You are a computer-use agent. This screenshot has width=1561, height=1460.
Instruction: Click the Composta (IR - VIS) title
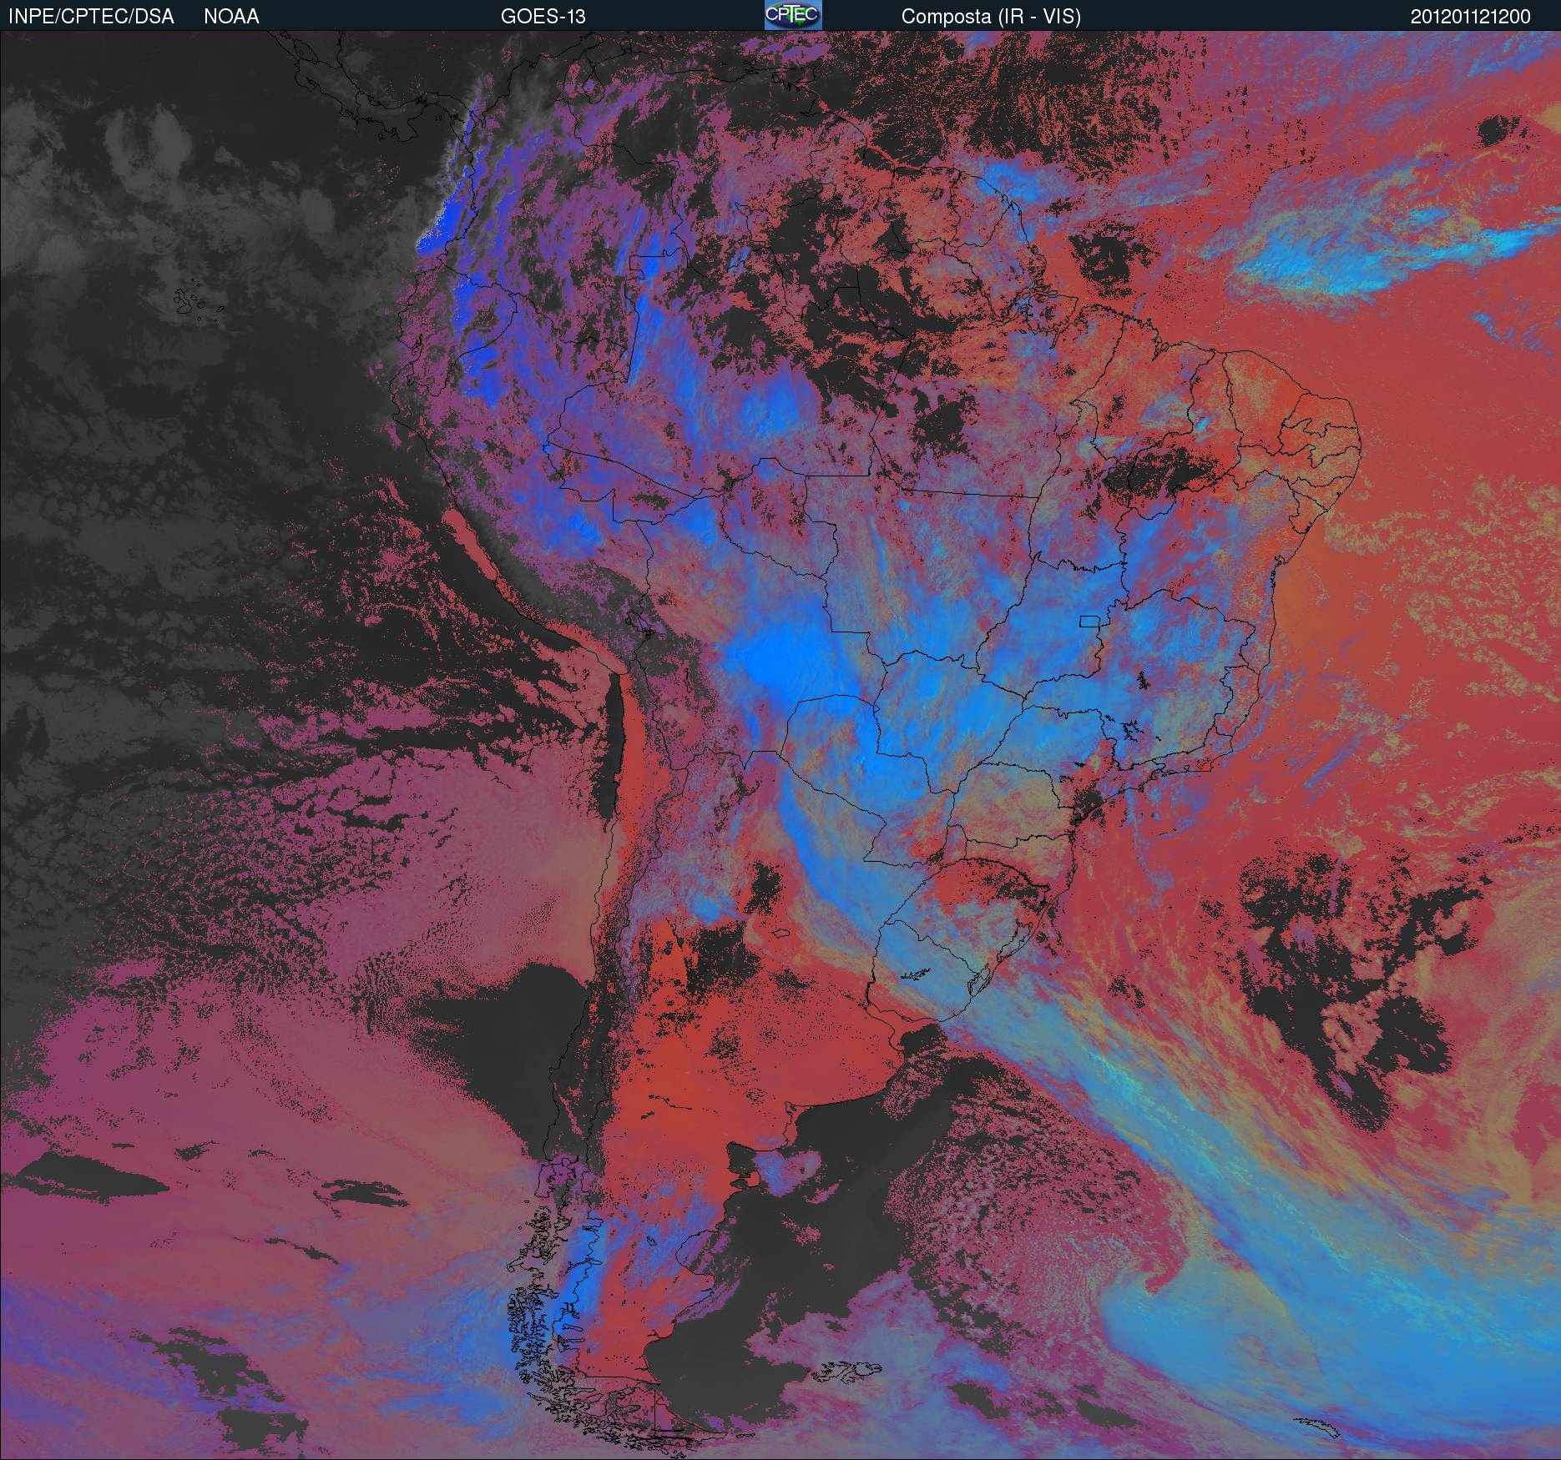click(x=991, y=17)
